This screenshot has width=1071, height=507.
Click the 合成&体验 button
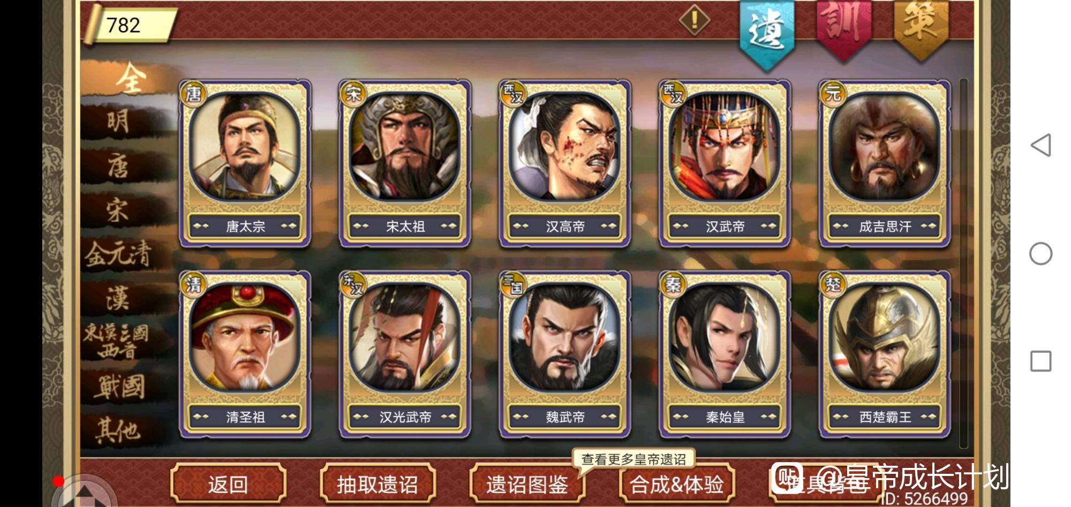[676, 484]
